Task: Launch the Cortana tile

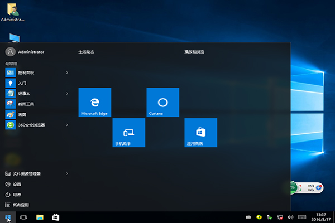Action: point(162,102)
